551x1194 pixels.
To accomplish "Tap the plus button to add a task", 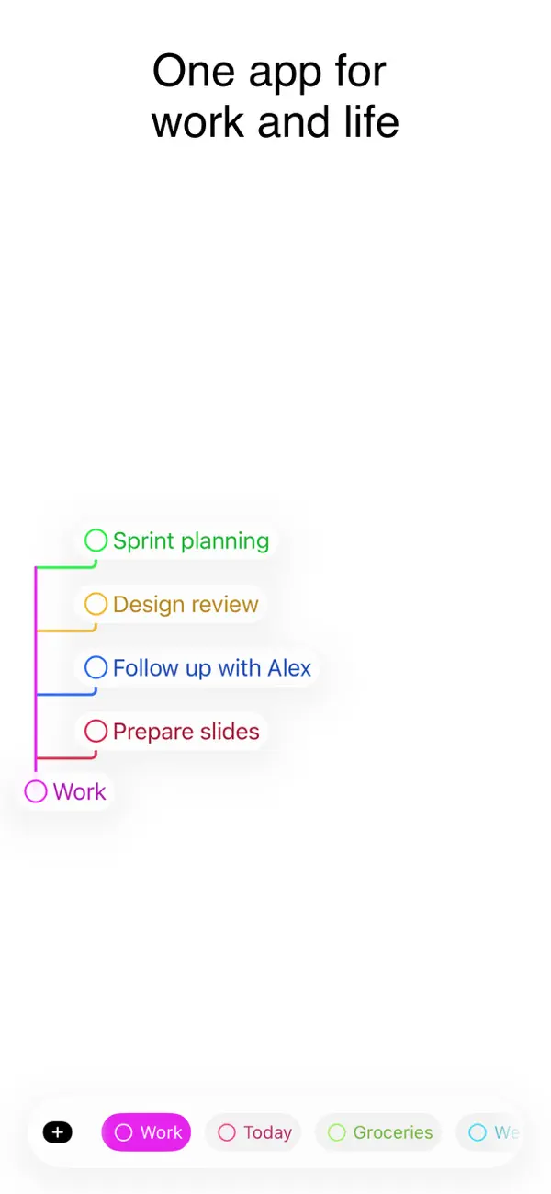I will (x=57, y=1132).
